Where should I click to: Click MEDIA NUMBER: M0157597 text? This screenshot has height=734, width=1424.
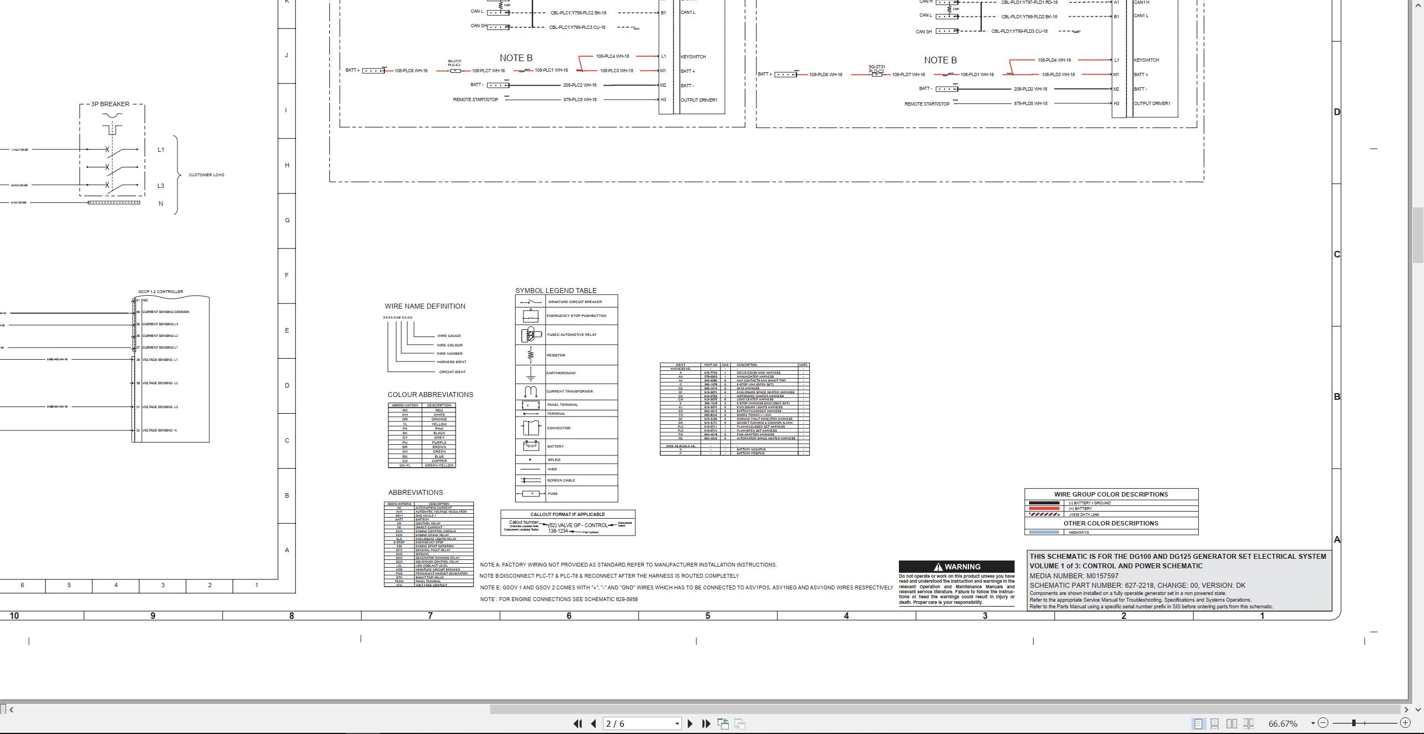point(1074,576)
